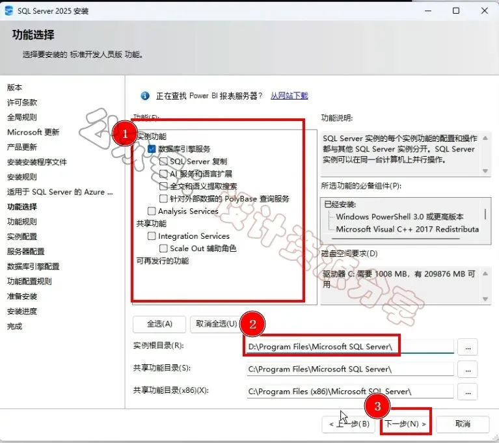
Task: Enable the Scale Out 辅助角色 checkbox
Action: point(163,248)
